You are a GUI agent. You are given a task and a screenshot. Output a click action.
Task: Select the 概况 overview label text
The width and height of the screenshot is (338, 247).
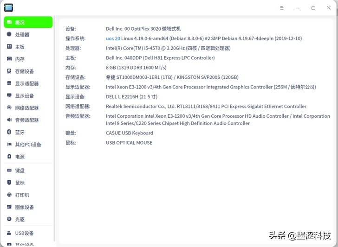pos(20,22)
